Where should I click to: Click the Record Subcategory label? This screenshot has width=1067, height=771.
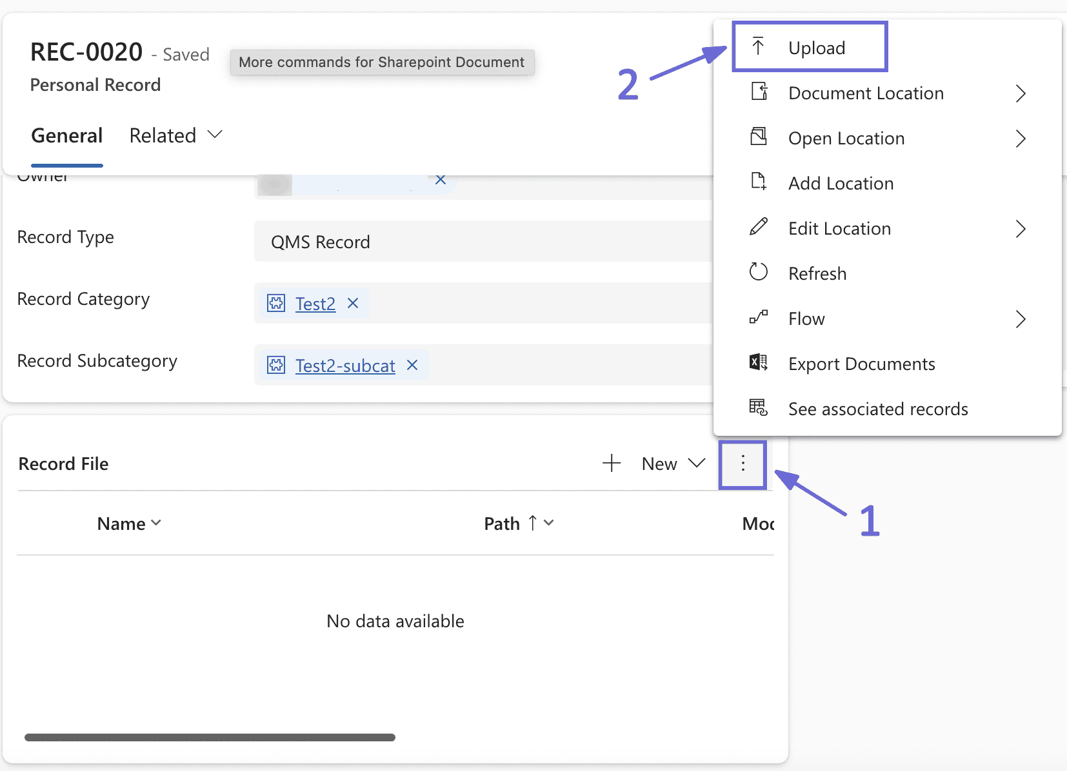(x=97, y=361)
